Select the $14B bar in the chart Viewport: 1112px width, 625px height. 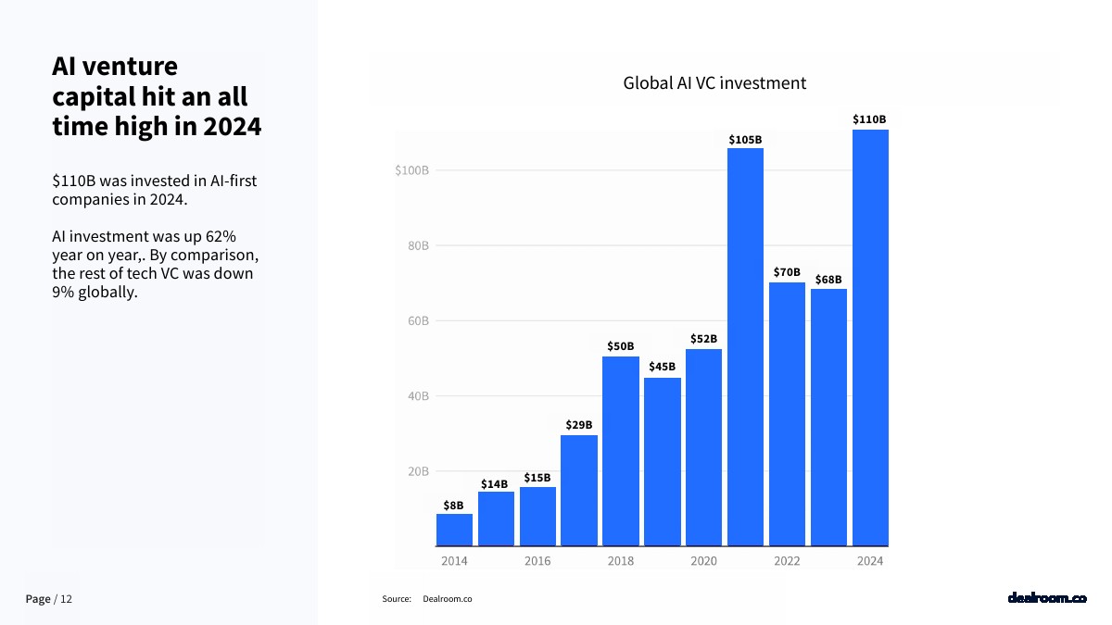point(496,518)
